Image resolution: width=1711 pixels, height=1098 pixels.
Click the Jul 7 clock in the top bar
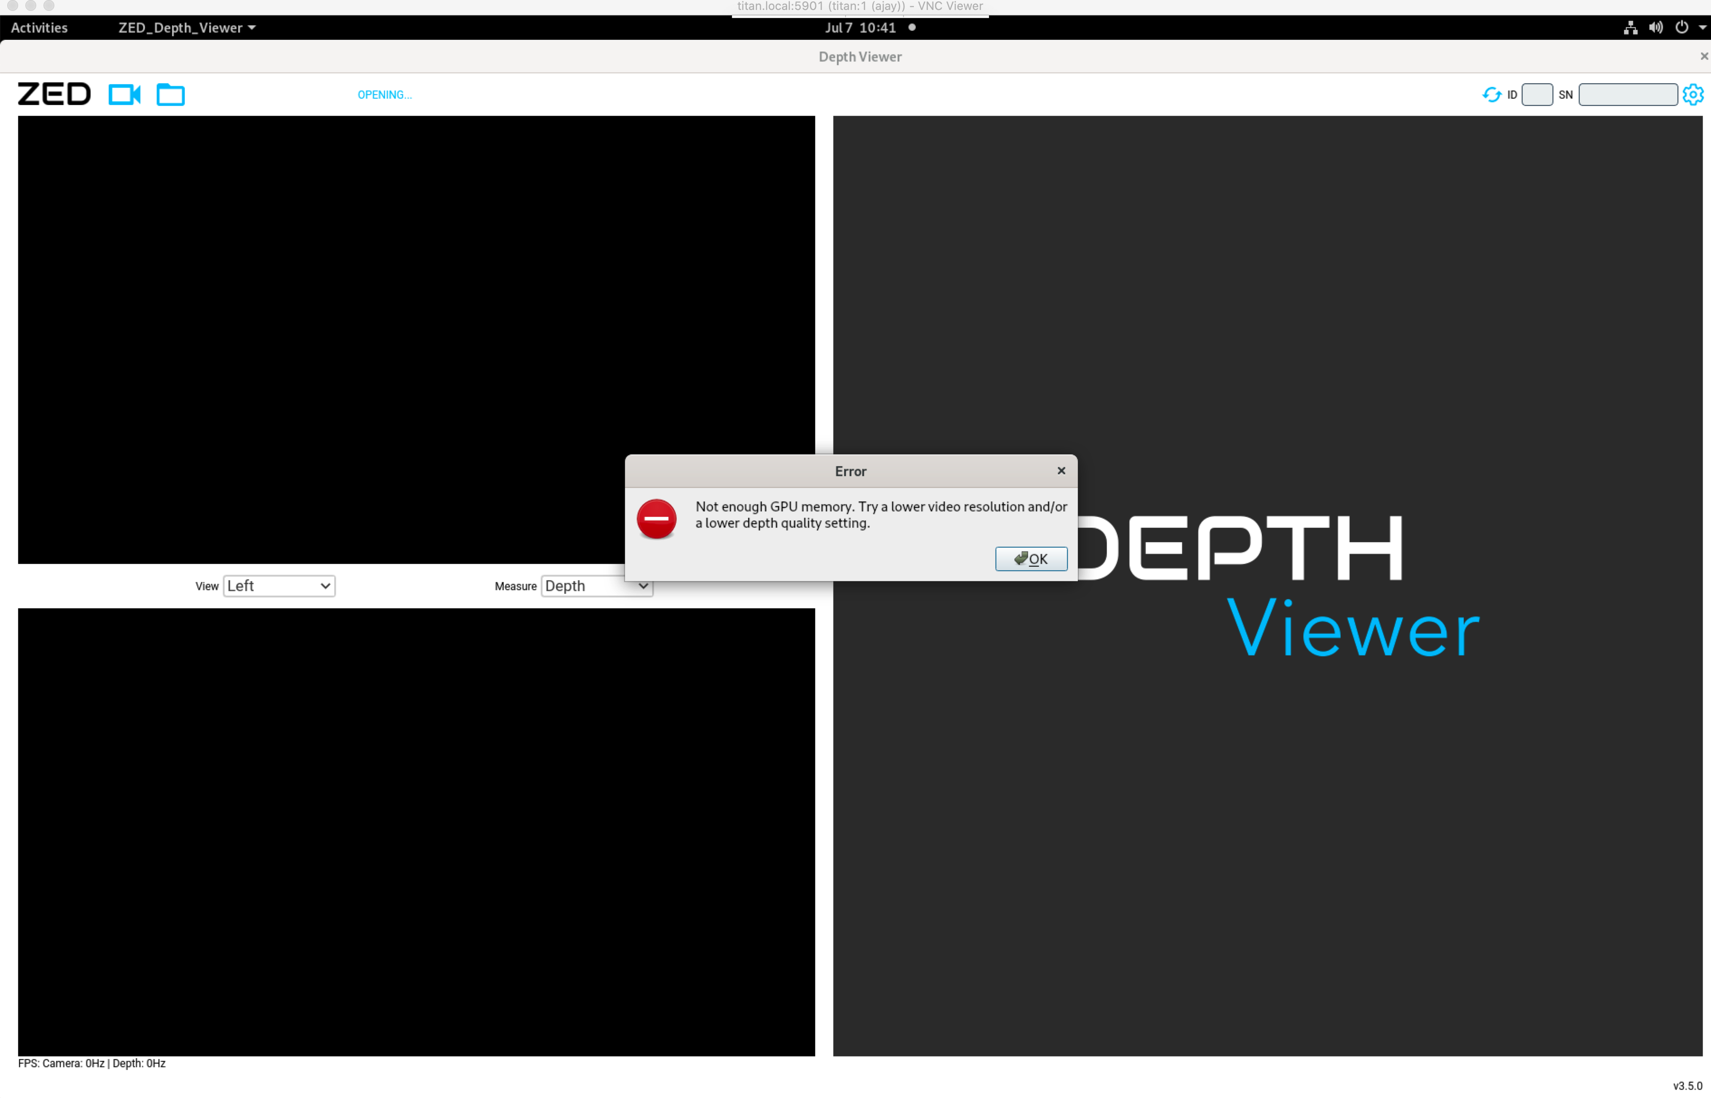860,28
